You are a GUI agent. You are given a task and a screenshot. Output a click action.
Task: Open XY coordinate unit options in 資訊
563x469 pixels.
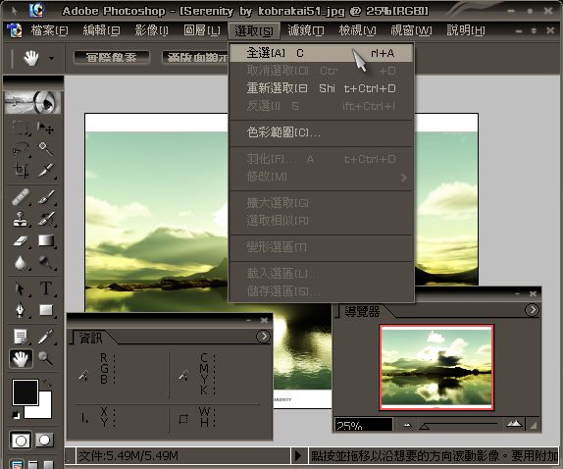(84, 418)
